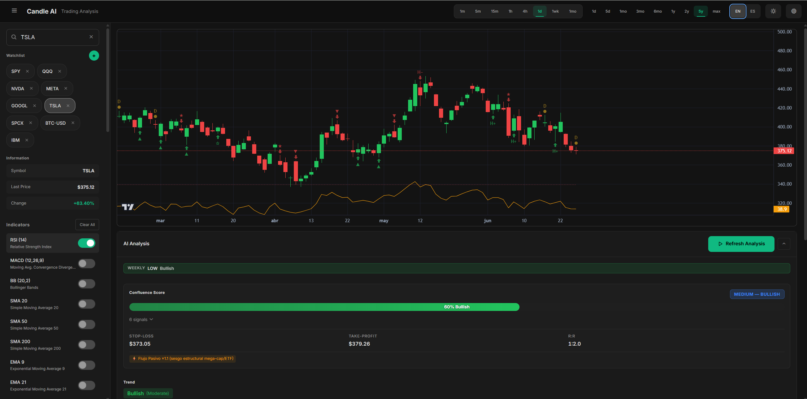Open settings gear icon
This screenshot has width=807, height=399.
(794, 11)
